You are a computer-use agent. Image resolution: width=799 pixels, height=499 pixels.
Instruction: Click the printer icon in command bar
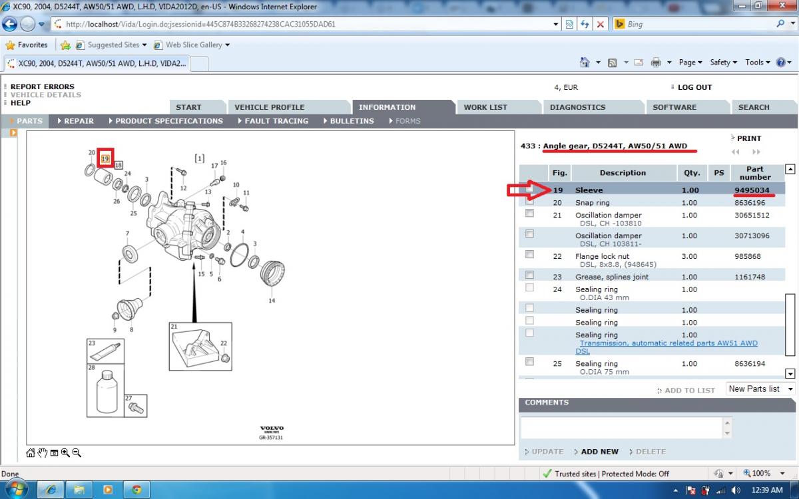click(656, 62)
